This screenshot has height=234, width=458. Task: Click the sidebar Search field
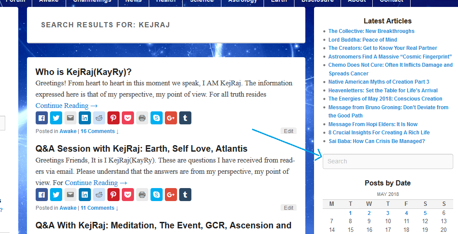[388, 161]
